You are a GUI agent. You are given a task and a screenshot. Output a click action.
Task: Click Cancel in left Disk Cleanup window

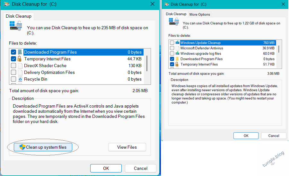[x=140, y=168]
